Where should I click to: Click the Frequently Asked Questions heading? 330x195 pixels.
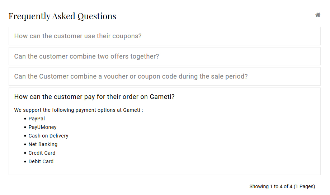click(62, 16)
